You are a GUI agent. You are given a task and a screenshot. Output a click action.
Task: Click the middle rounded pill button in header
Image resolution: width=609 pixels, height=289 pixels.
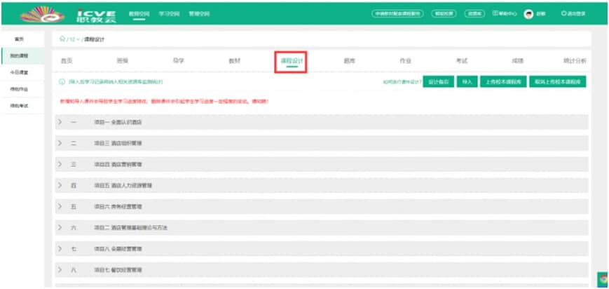(444, 13)
